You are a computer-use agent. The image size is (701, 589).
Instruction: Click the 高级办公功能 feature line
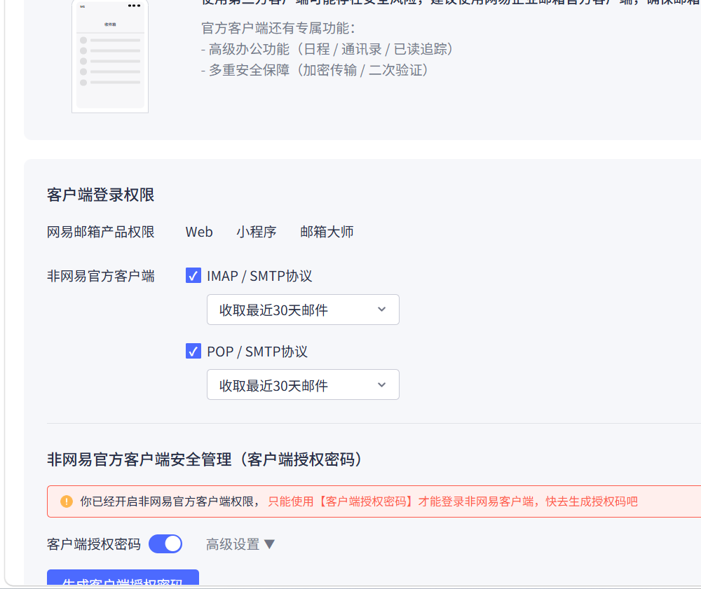pos(327,49)
